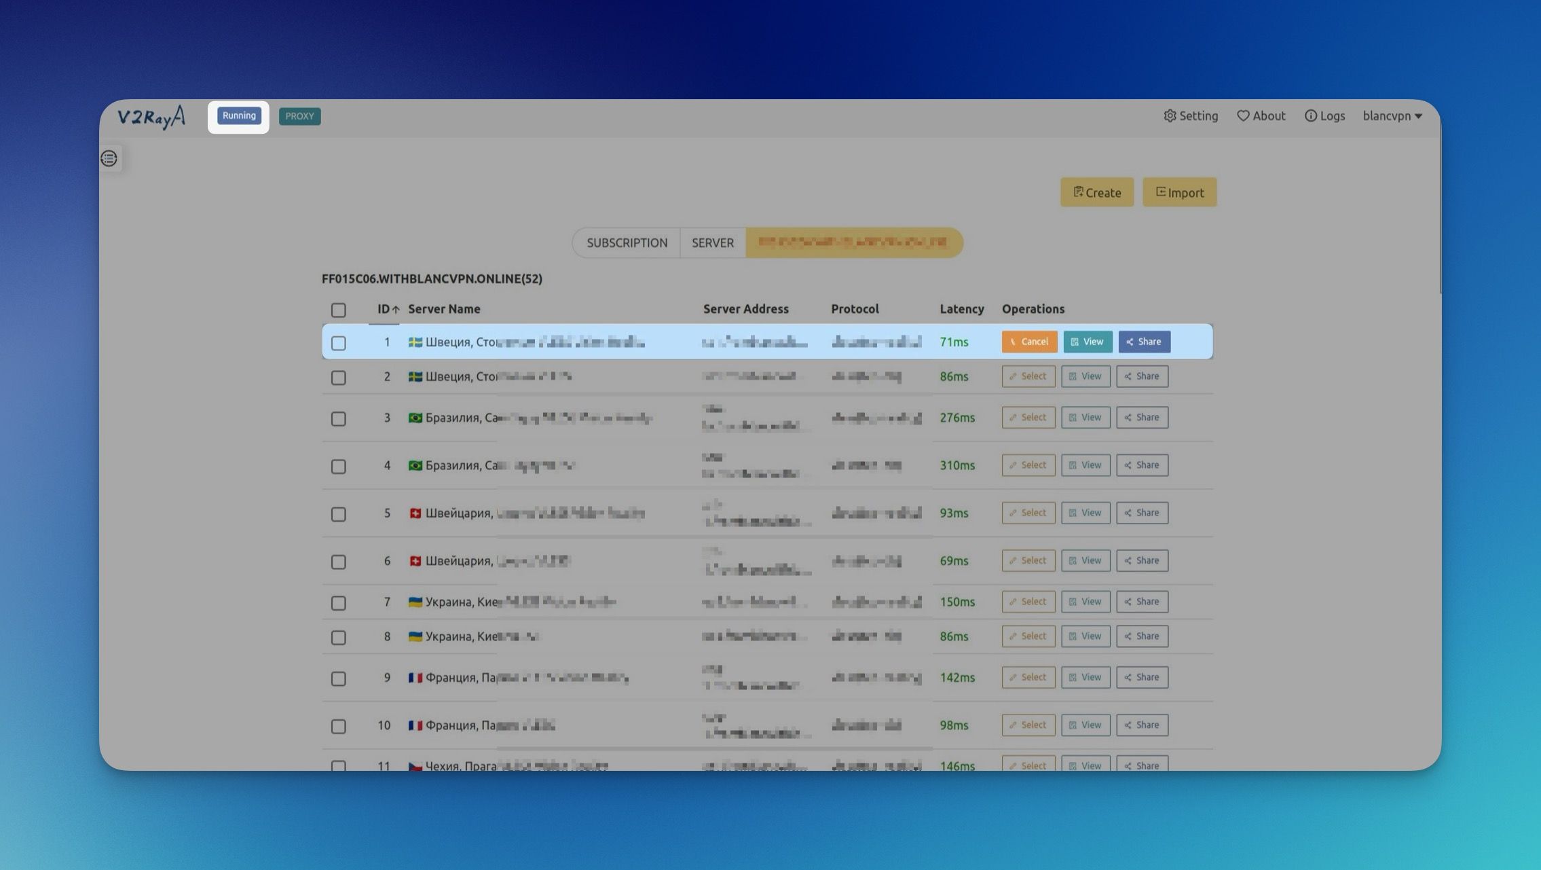Expand the blancvpn user dropdown

pyautogui.click(x=1392, y=116)
